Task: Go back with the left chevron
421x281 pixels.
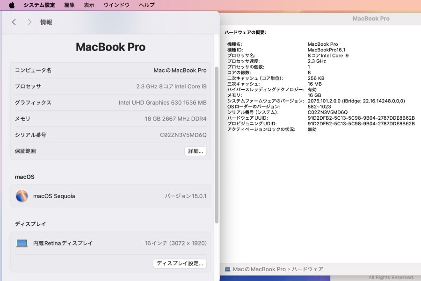Action: coord(14,22)
